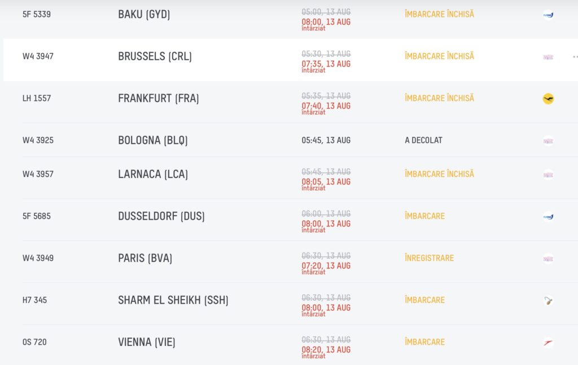Click the Wizz Air logo on Bologna row
This screenshot has height=365, width=578.
(x=548, y=141)
